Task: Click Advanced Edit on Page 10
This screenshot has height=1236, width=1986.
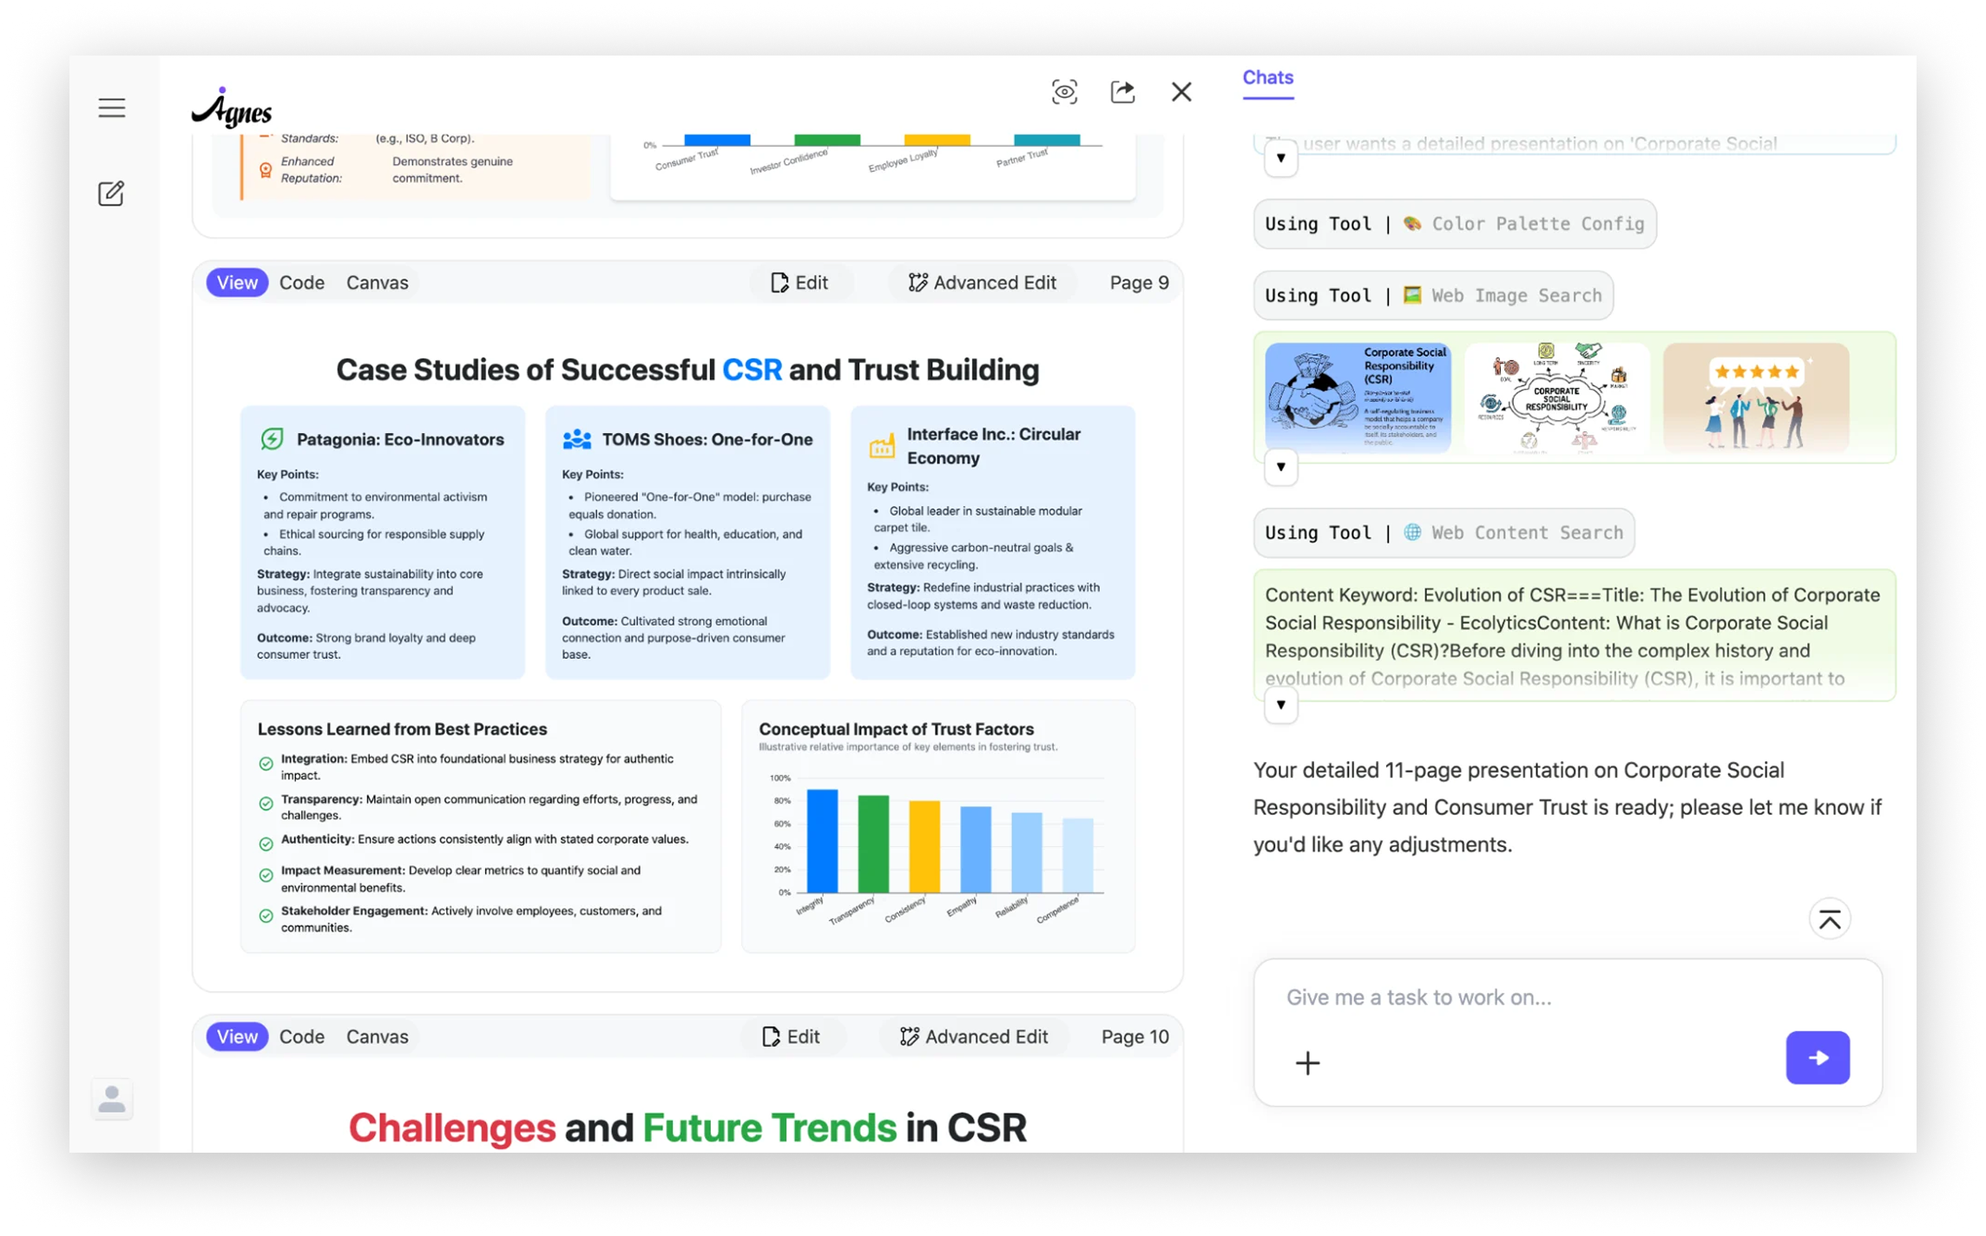Action: point(974,1036)
